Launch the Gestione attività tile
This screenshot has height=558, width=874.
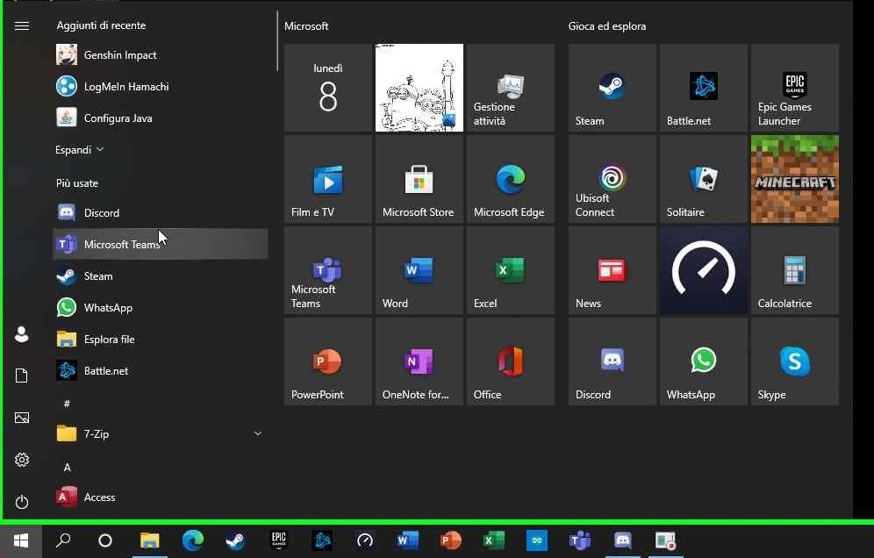tap(511, 88)
